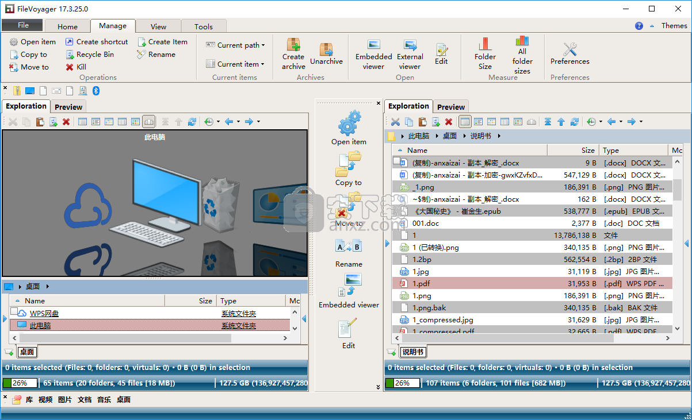Screen dimensions: 692x420
Task: Click the Create archive ribbon icon
Action: pos(293,45)
